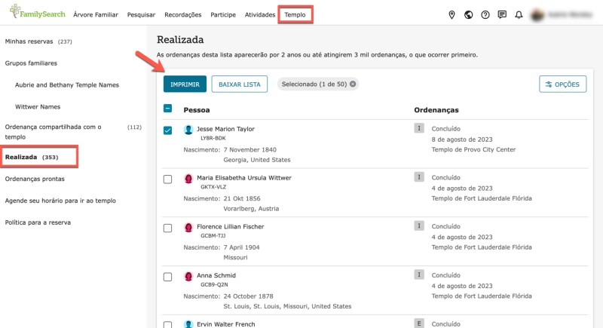Screen dimensions: 603x328
Task: Click the ID GCBM-TJJ
Action: click(213, 236)
